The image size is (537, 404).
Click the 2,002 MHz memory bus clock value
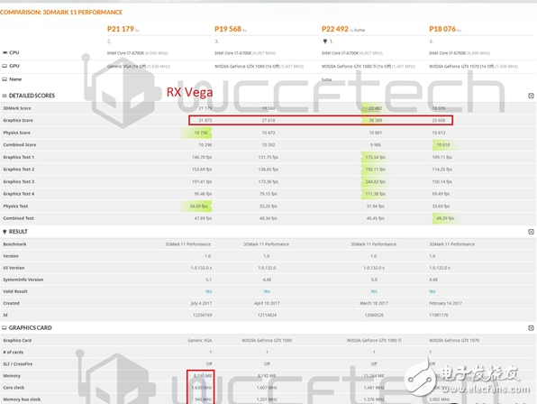tap(439, 399)
